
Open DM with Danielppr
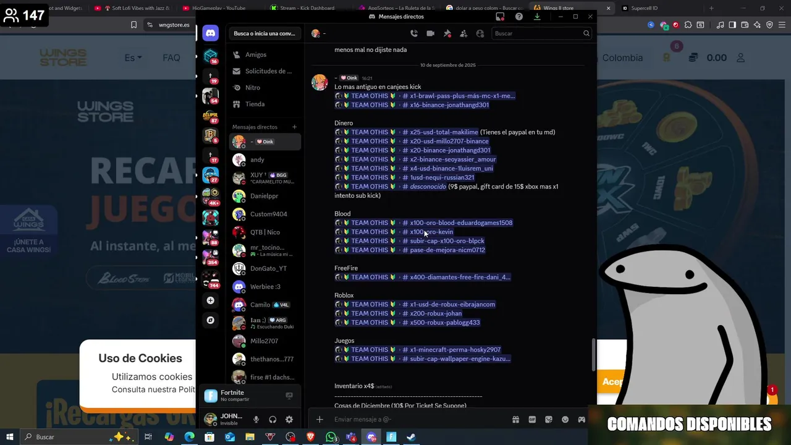(264, 196)
